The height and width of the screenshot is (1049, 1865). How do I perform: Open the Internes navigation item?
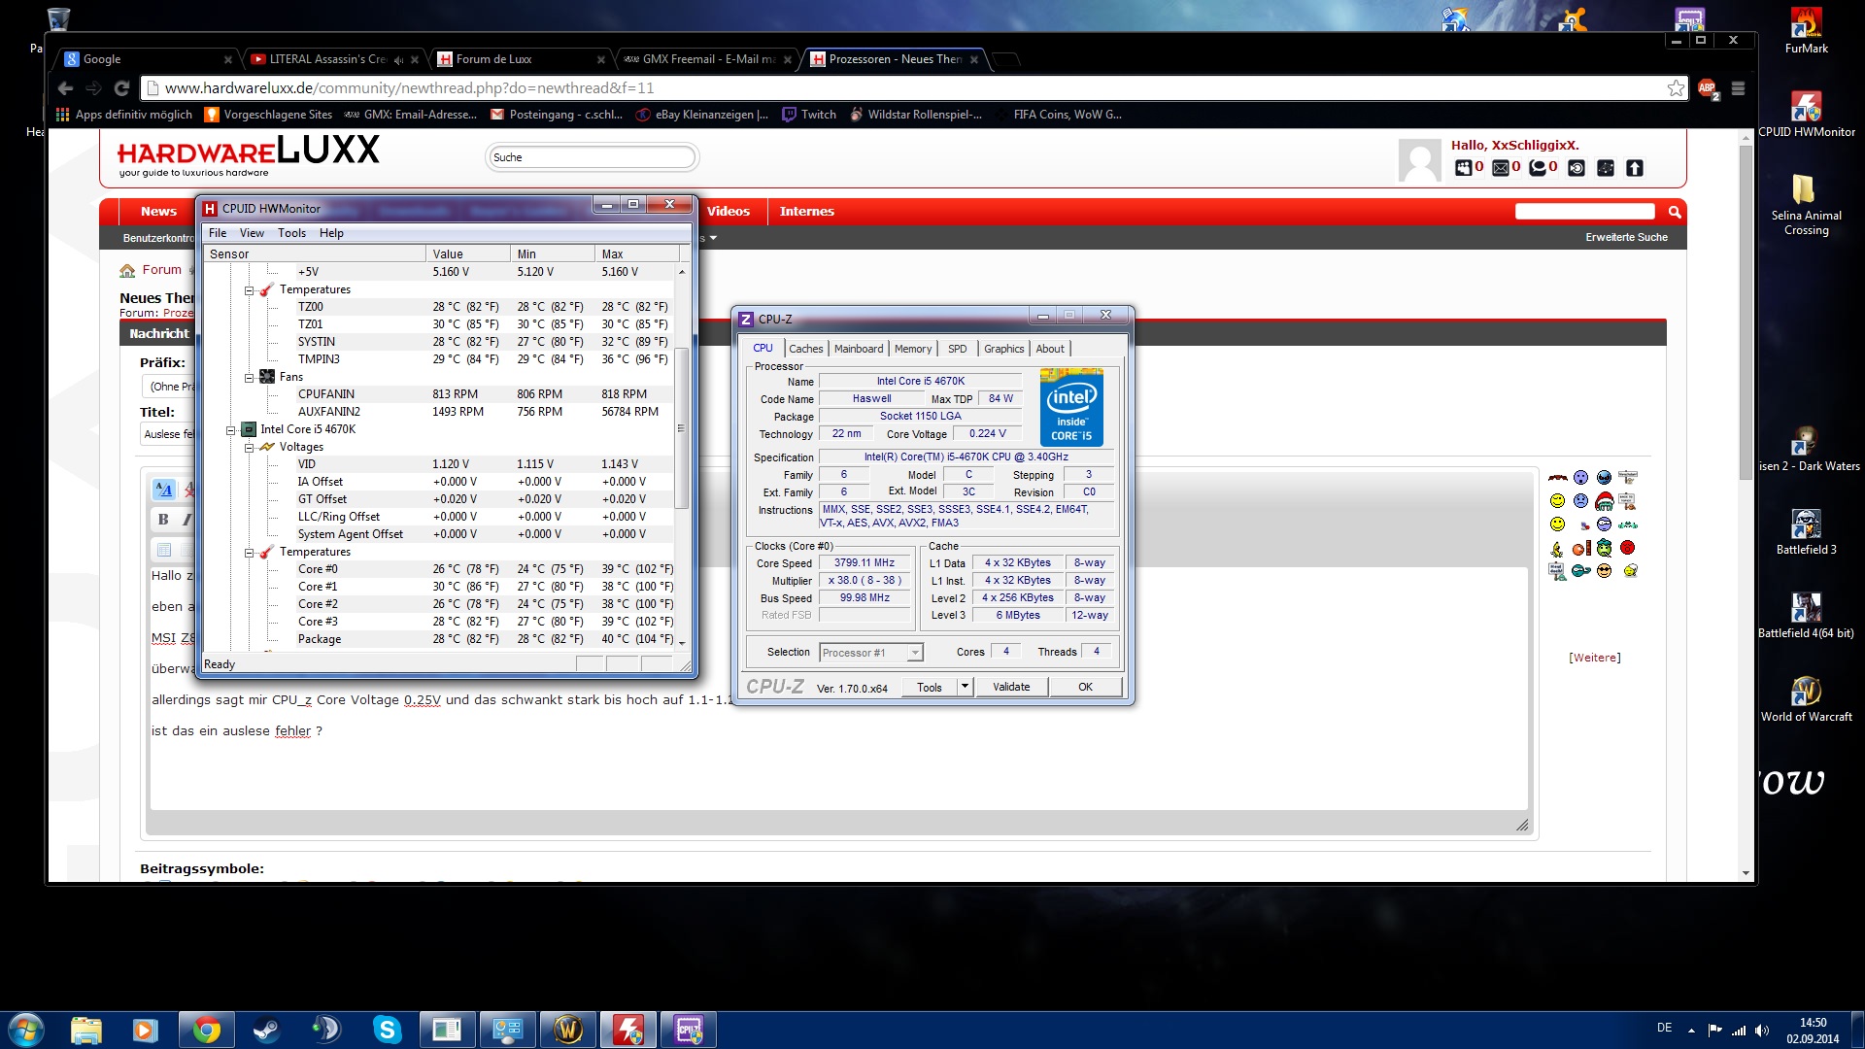point(806,212)
